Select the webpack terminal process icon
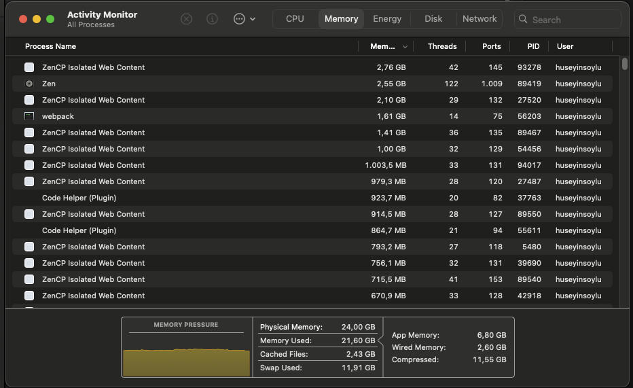Viewport: 633px width, 388px height. (x=29, y=116)
